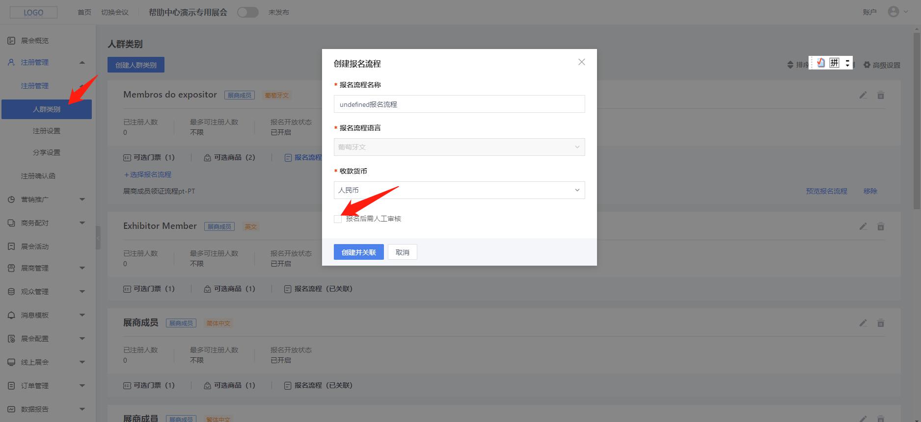
Task: Click the 创建并关联 button
Action: [x=358, y=252]
